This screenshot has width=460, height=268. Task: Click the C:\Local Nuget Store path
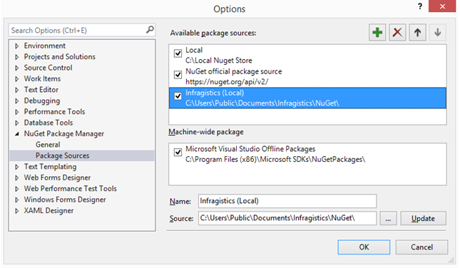pyautogui.click(x=218, y=61)
